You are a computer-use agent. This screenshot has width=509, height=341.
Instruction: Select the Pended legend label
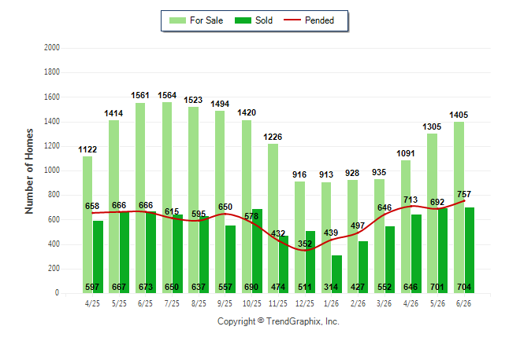[319, 20]
